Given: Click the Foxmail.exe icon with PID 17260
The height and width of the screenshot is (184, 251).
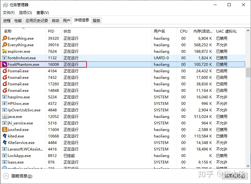Looking at the screenshot, I should tap(5, 84).
